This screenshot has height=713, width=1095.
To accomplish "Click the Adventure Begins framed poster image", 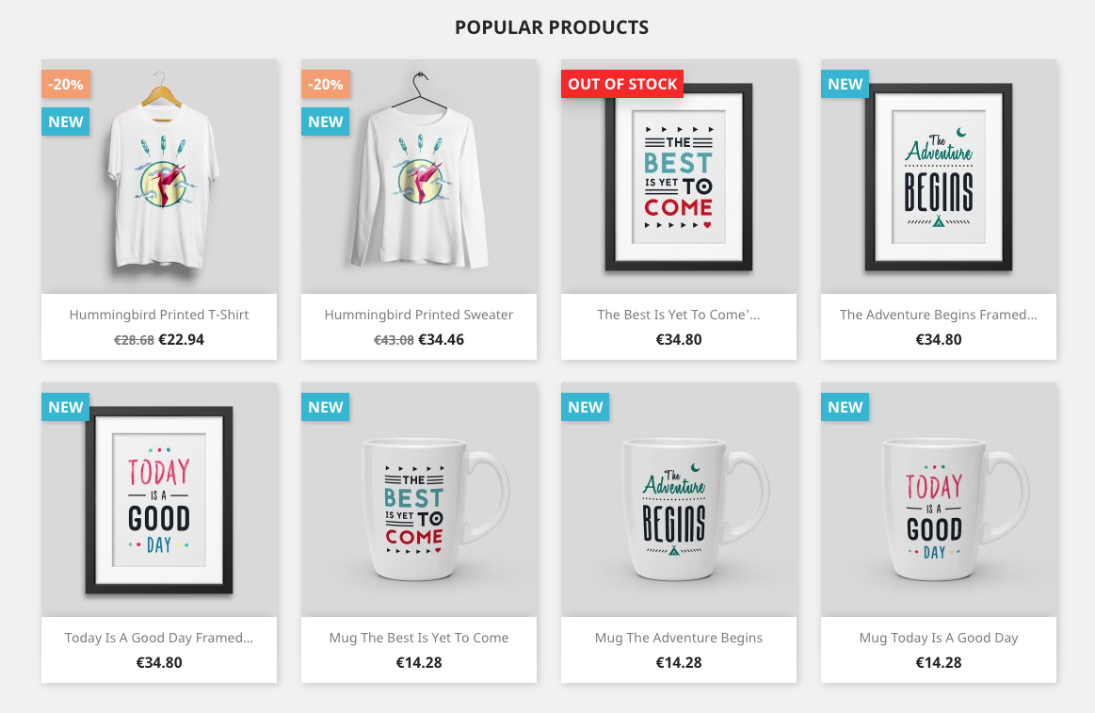I will (939, 176).
